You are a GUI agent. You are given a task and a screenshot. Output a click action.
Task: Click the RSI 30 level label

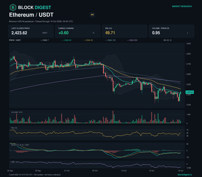pos(187,136)
